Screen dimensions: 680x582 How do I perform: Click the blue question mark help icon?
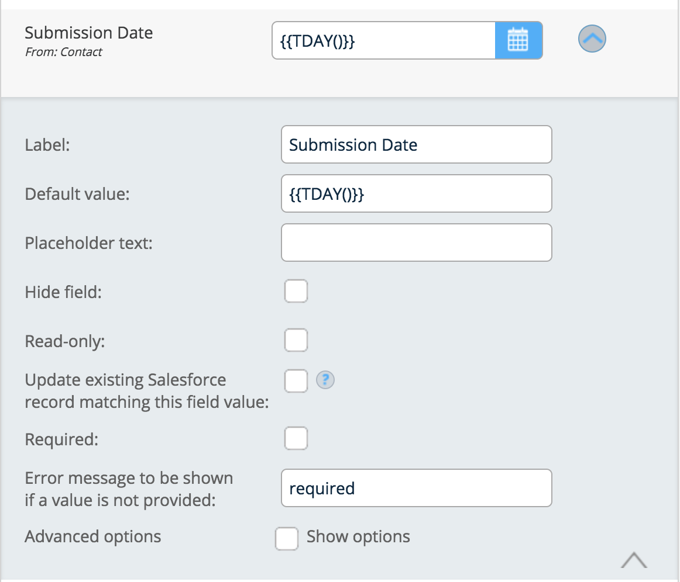(x=325, y=380)
